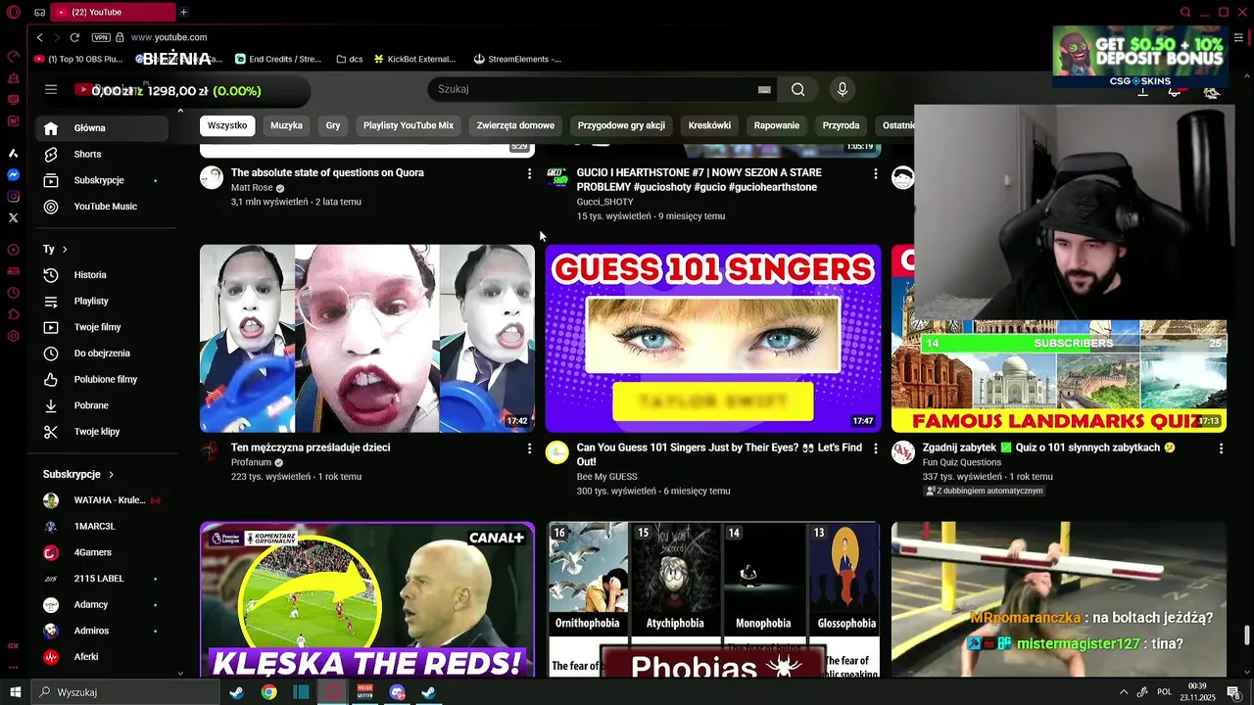Image resolution: width=1254 pixels, height=705 pixels.
Task: Reload the page with the refresh icon
Action: point(74,37)
